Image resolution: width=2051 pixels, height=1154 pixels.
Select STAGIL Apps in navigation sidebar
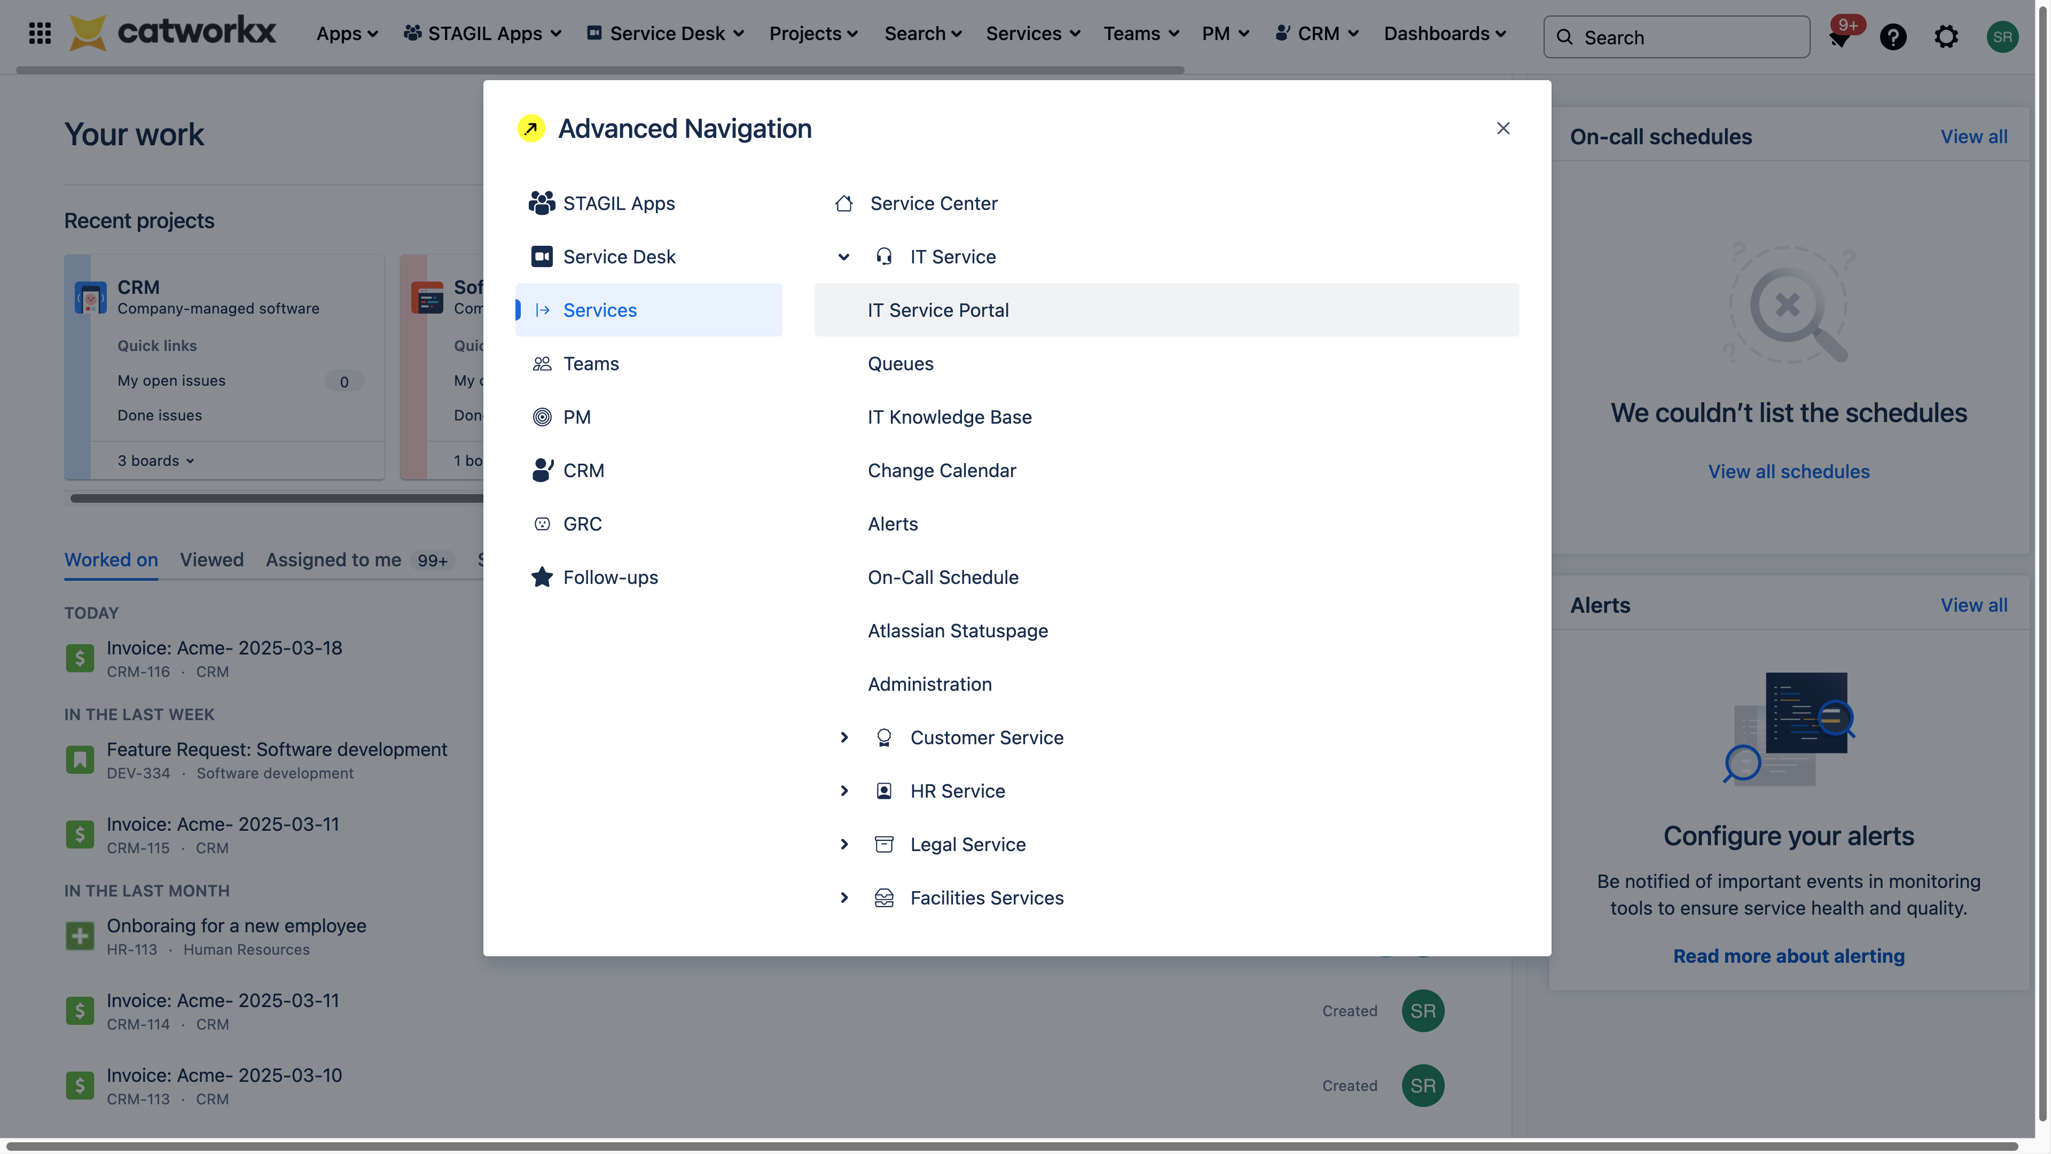[648, 203]
